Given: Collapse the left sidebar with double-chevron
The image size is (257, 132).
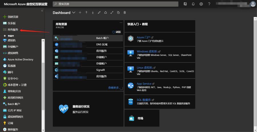Looking at the screenshot, I should pos(42,11).
